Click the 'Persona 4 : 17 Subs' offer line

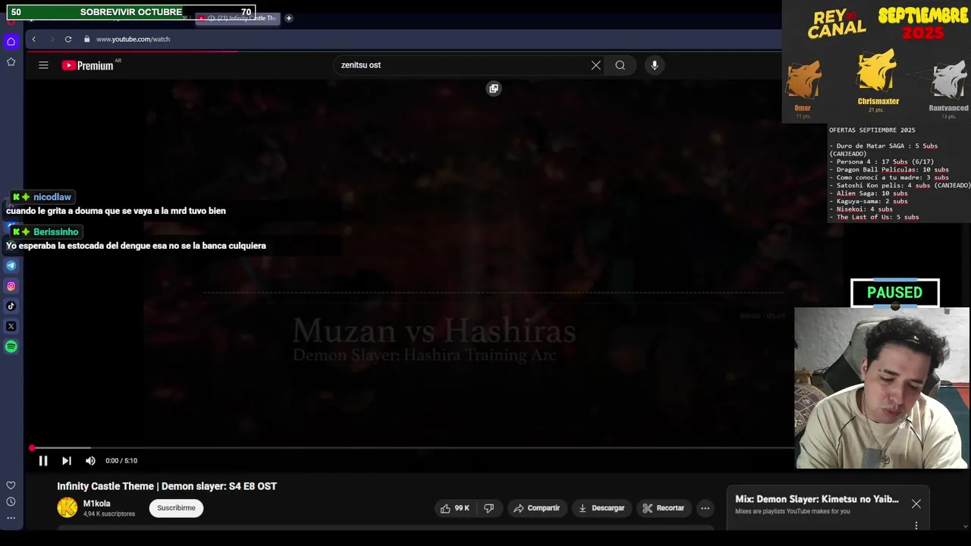880,162
